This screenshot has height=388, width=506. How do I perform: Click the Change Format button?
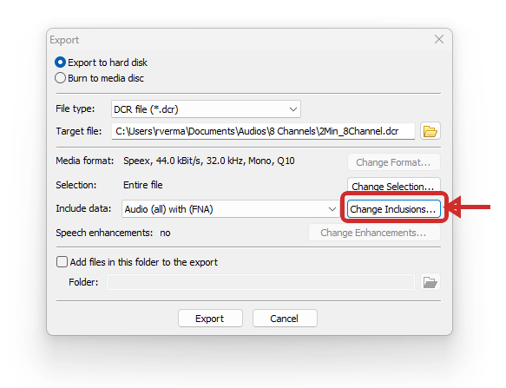click(394, 162)
